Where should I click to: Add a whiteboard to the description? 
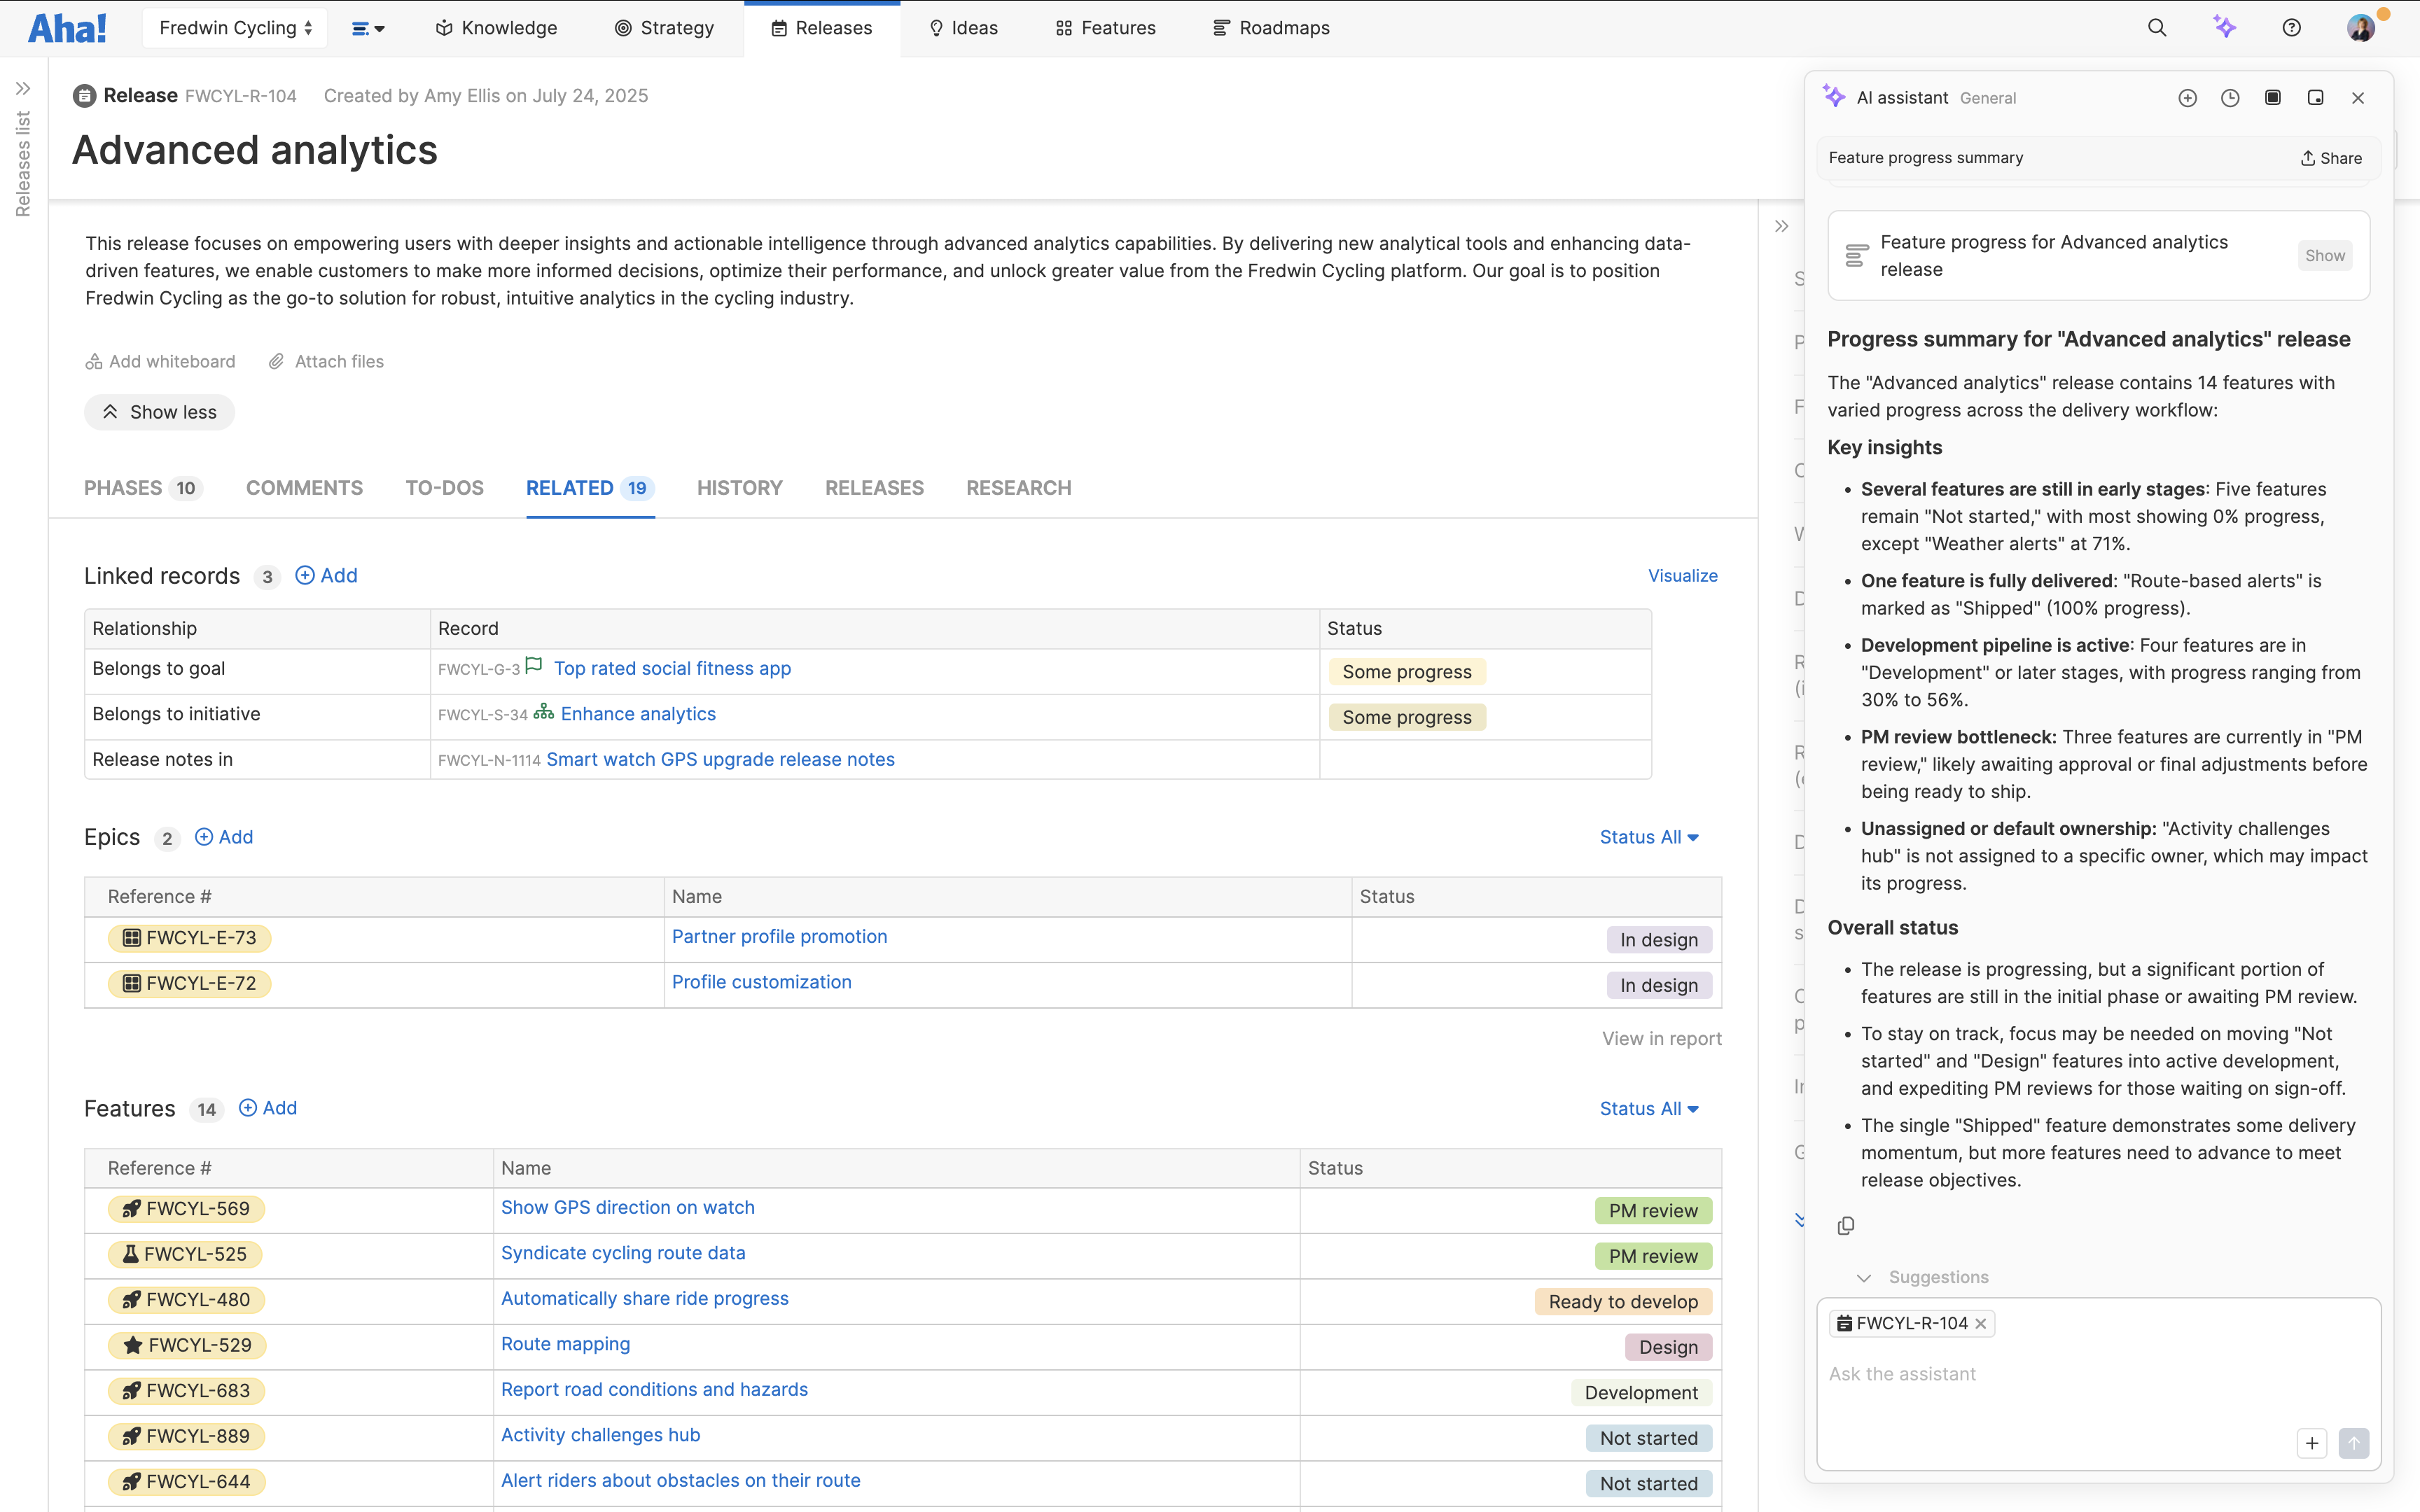[x=161, y=361]
